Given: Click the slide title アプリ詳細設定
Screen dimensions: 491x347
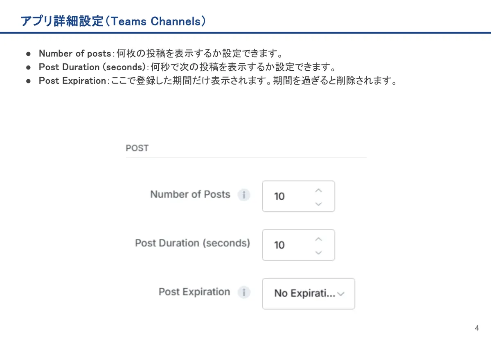Looking at the screenshot, I should click(x=113, y=20).
